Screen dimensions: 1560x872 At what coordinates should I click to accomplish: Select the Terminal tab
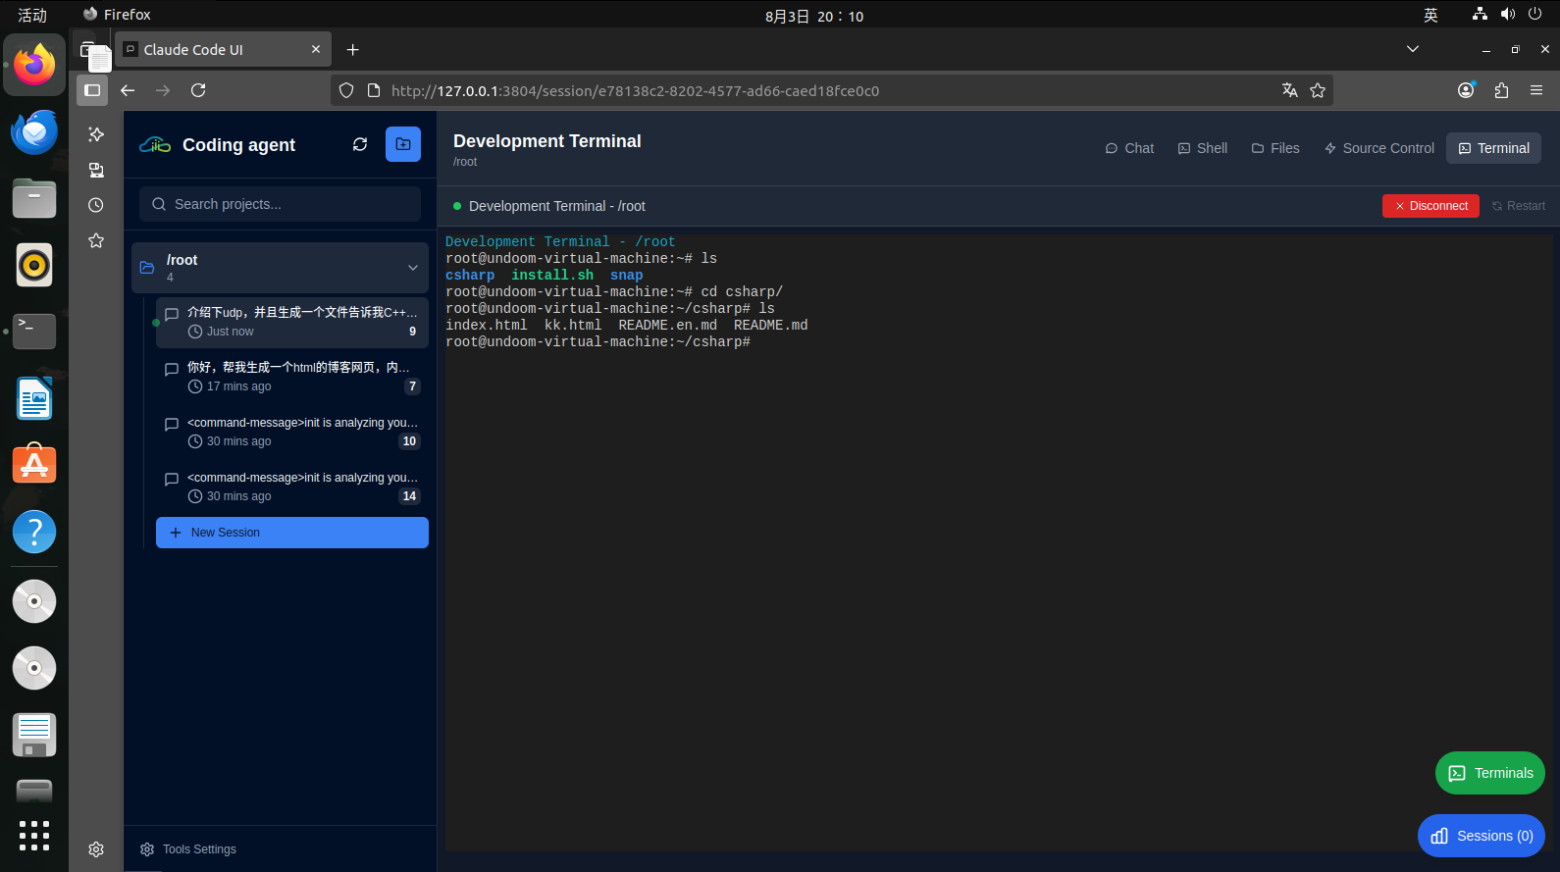point(1493,148)
